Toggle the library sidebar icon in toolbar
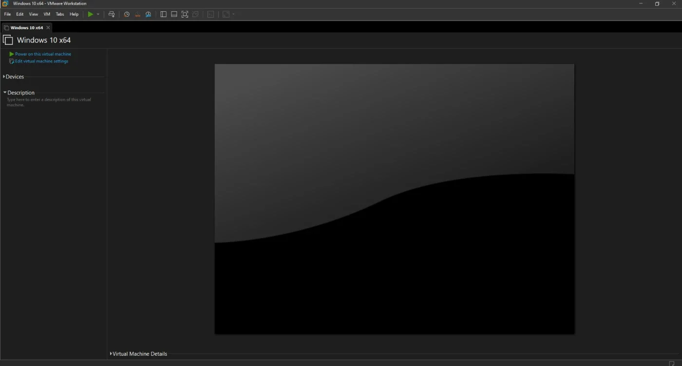This screenshot has width=682, height=366. tap(163, 14)
